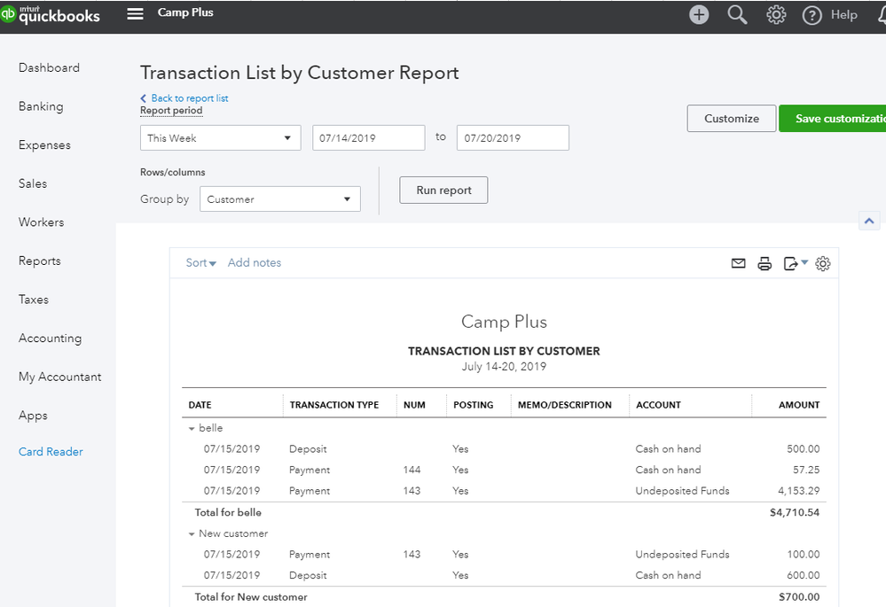Screen dimensions: 886x607
Task: Click the $4,710.54 total for belle
Action: click(795, 513)
